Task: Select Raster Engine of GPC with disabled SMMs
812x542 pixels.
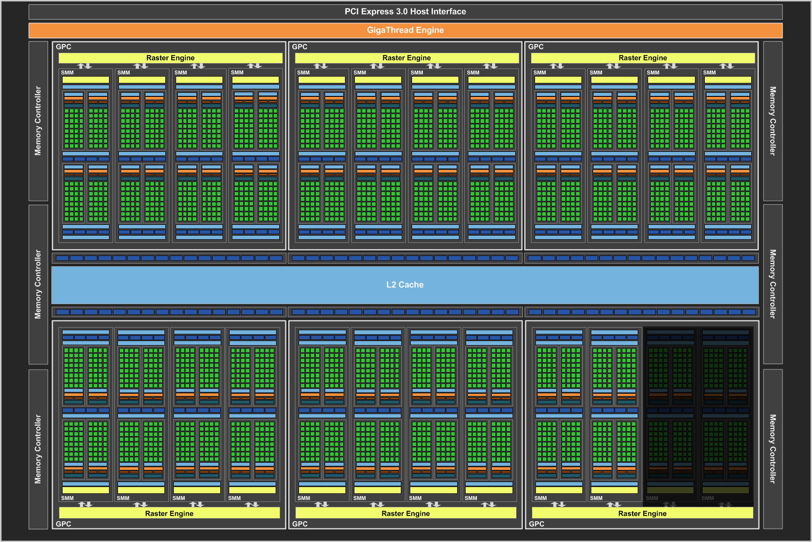Action: 642,513
